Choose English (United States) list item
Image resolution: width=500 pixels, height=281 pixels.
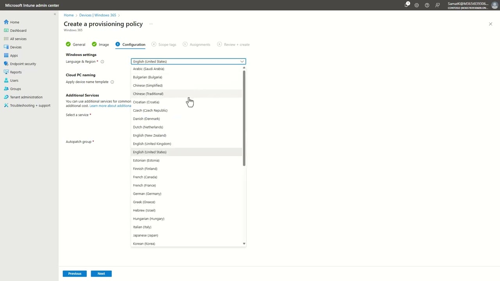click(187, 152)
